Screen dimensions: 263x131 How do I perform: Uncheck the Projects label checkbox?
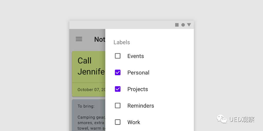118,89
